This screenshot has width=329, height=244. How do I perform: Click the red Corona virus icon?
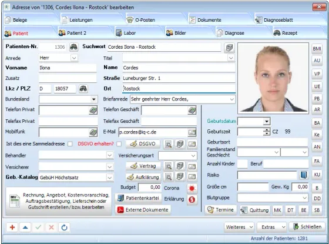[x=192, y=188]
